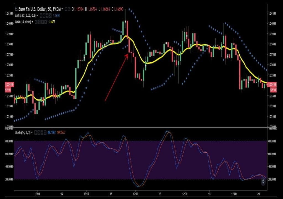Screen dimensions: 283x199
Task: Expand the WMA (14, close) dropdown arrow
Action: coord(32,22)
